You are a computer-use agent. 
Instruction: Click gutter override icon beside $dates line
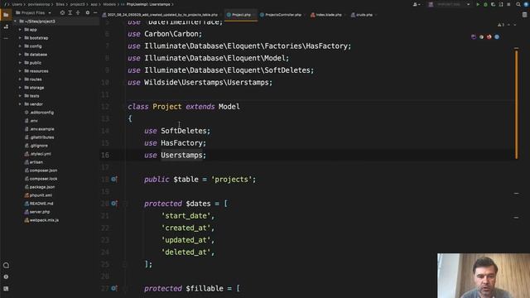114,204
